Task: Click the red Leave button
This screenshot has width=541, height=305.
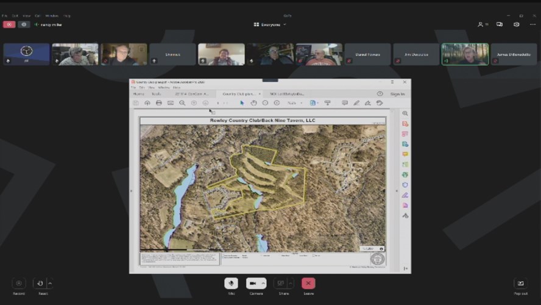Action: coord(308,283)
